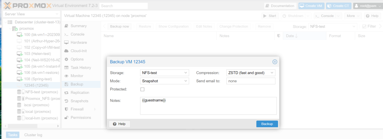This screenshot has height=139, width=383.
Task: Click Size column header
Action: point(368,36)
